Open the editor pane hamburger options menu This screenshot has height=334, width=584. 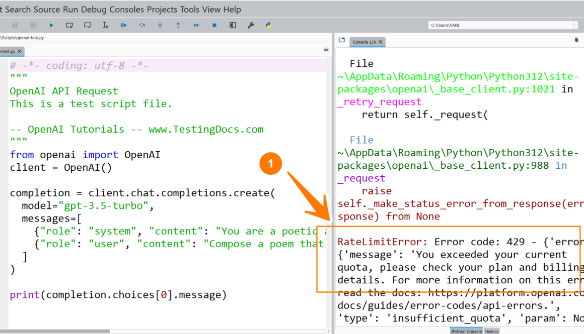click(x=326, y=49)
